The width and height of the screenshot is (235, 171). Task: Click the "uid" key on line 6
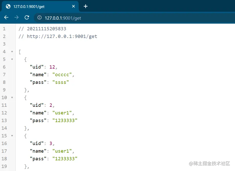pos(37,67)
